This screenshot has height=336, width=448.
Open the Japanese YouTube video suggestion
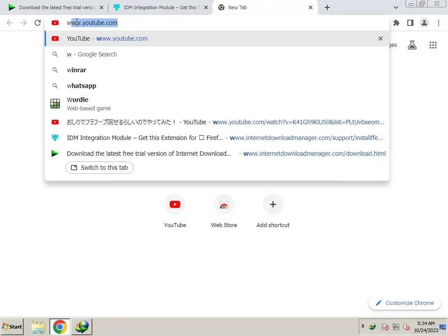[x=217, y=122]
